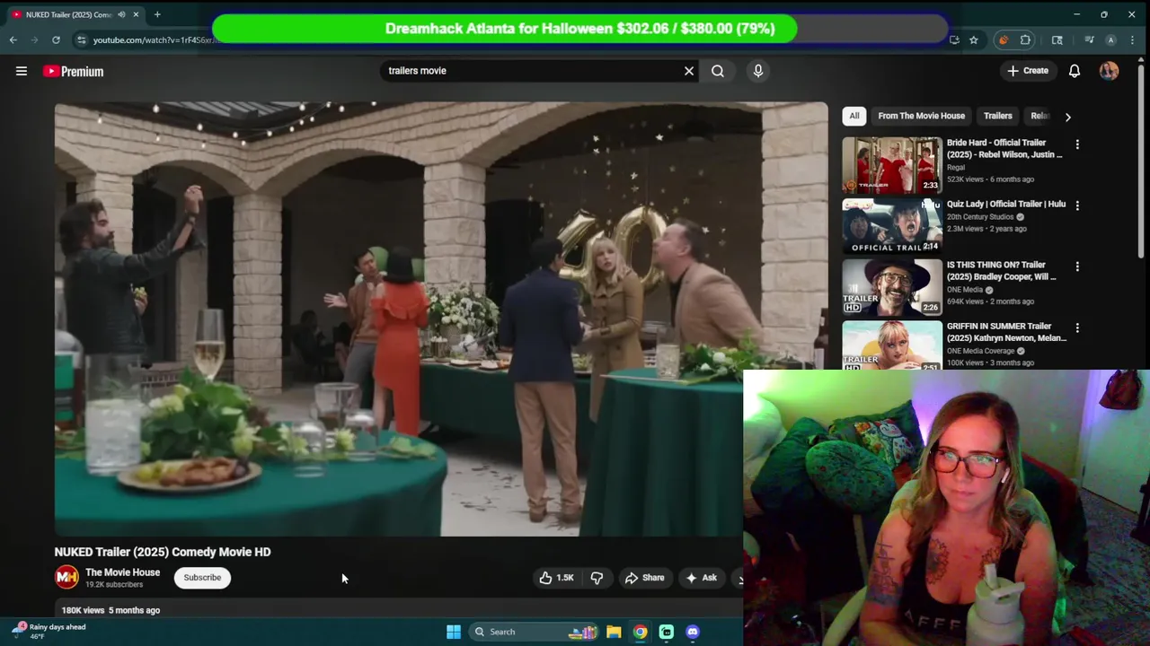
Task: Open the teal chat app on taskbar
Action: 667,632
